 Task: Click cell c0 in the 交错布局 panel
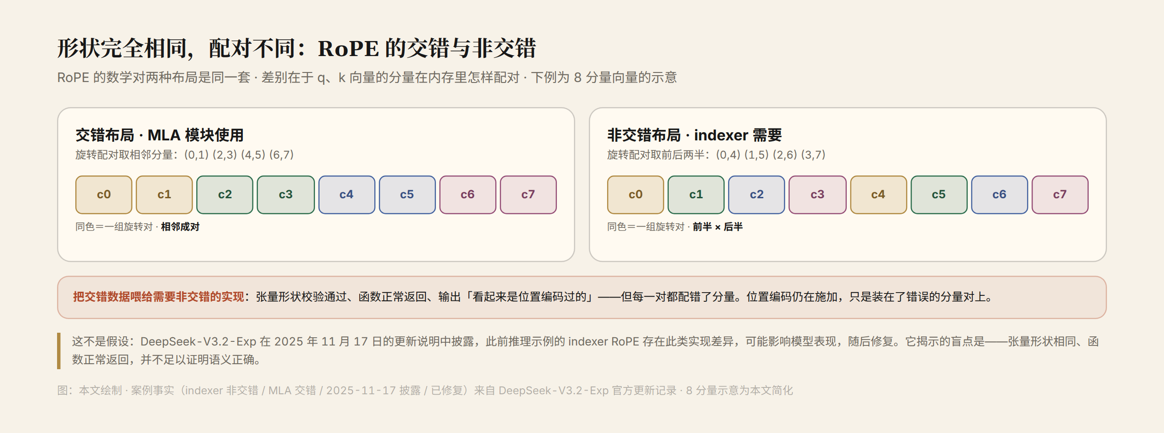pyautogui.click(x=104, y=195)
